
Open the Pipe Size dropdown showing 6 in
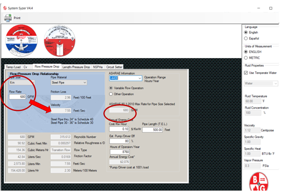click(x=22, y=82)
